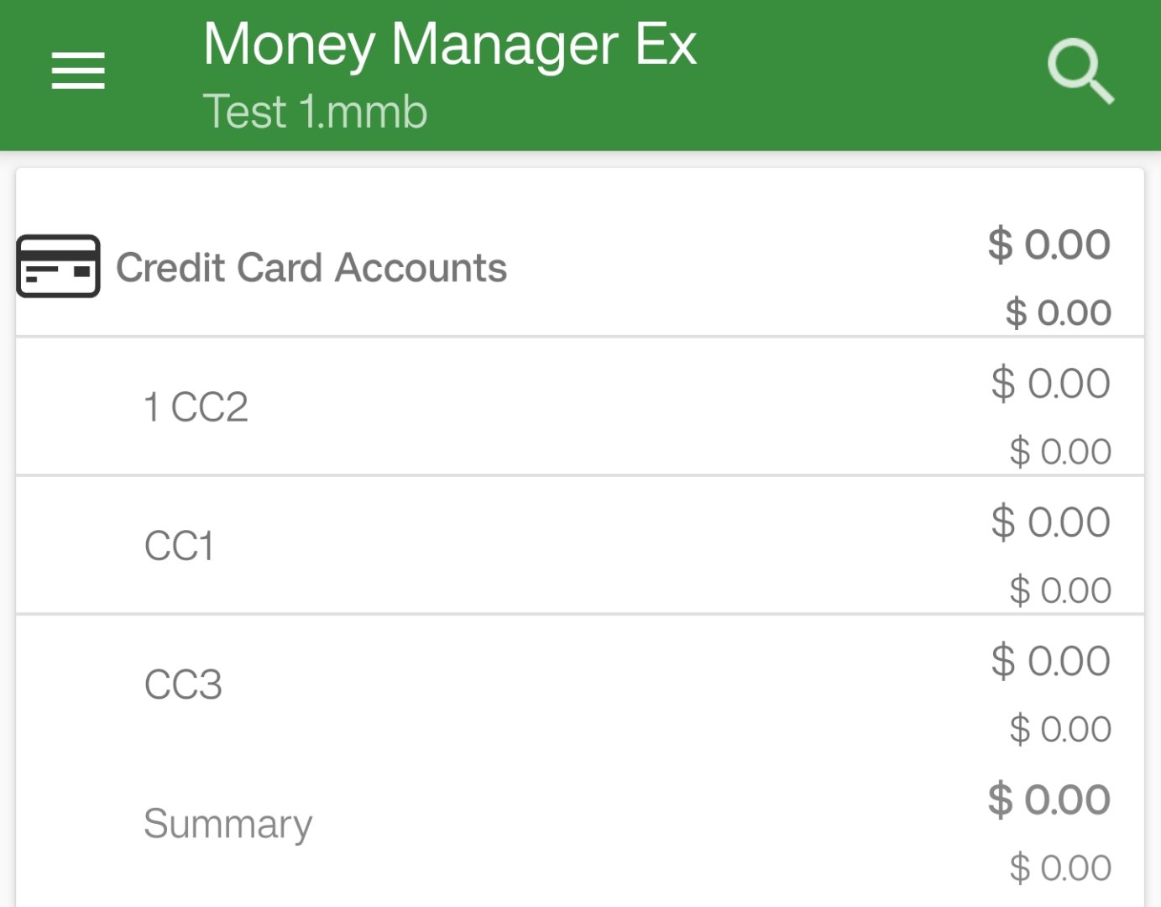Tap Credit Card Accounts bold total balance
1161x907 pixels.
pyautogui.click(x=1049, y=244)
